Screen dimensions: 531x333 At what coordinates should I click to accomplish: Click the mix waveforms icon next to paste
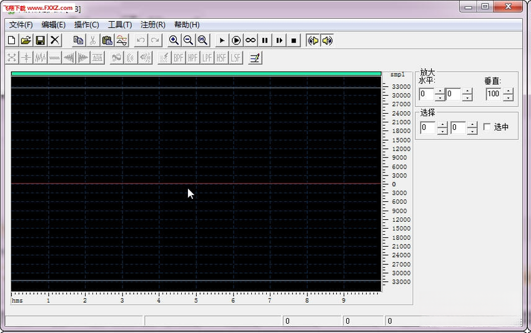click(x=122, y=41)
